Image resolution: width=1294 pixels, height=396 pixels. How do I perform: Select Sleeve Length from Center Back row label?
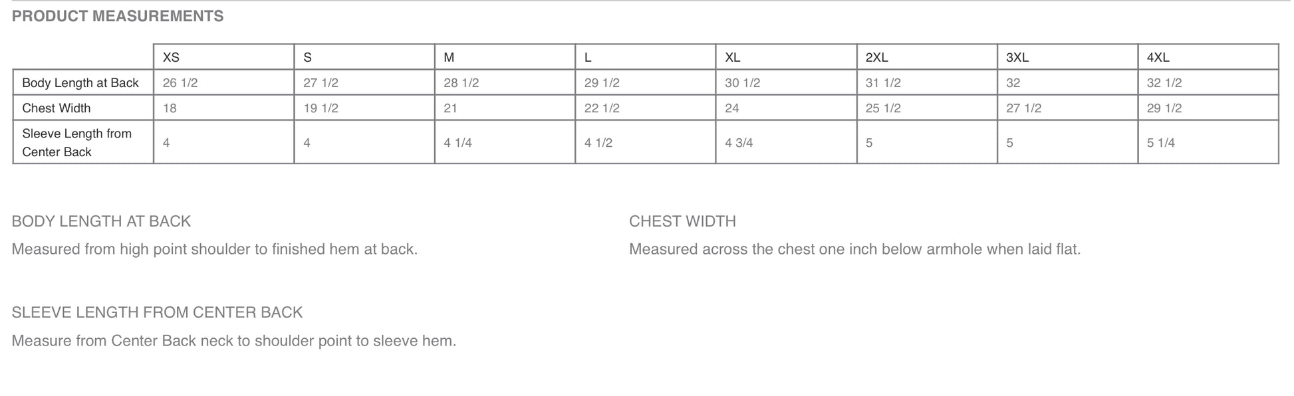pyautogui.click(x=76, y=142)
